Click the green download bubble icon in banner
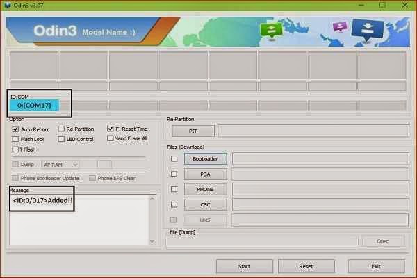Screen dimensions: 417x278 (x=271, y=31)
